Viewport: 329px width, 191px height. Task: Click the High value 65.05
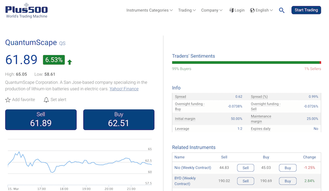21,74
